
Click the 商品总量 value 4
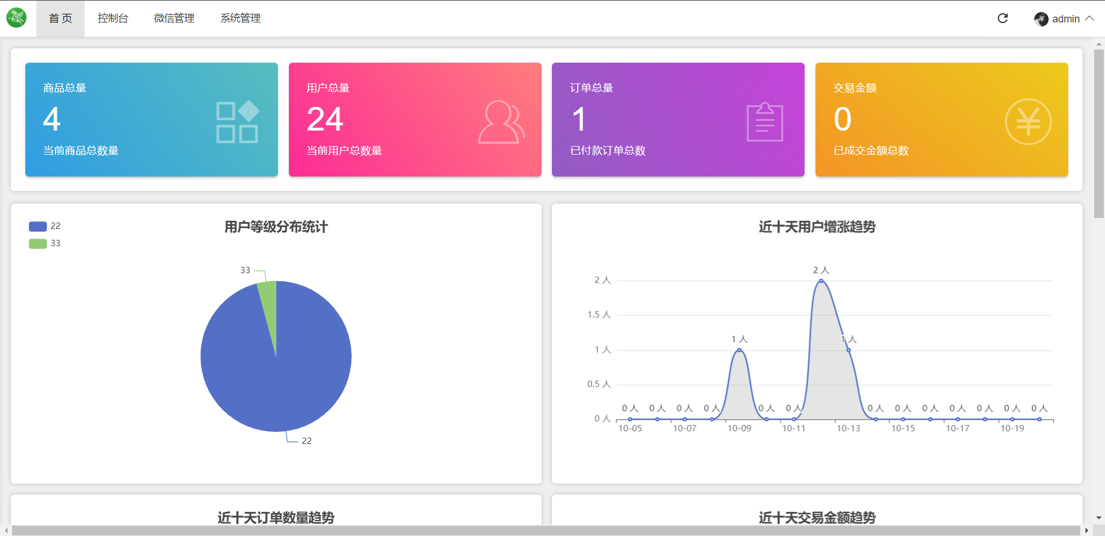52,119
